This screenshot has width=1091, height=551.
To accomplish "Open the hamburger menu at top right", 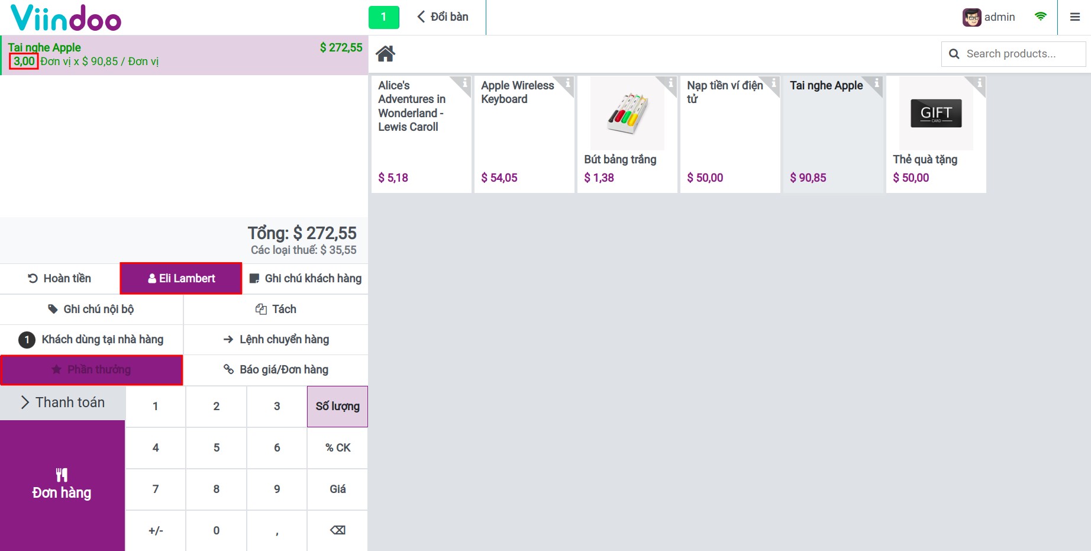I will [1075, 17].
